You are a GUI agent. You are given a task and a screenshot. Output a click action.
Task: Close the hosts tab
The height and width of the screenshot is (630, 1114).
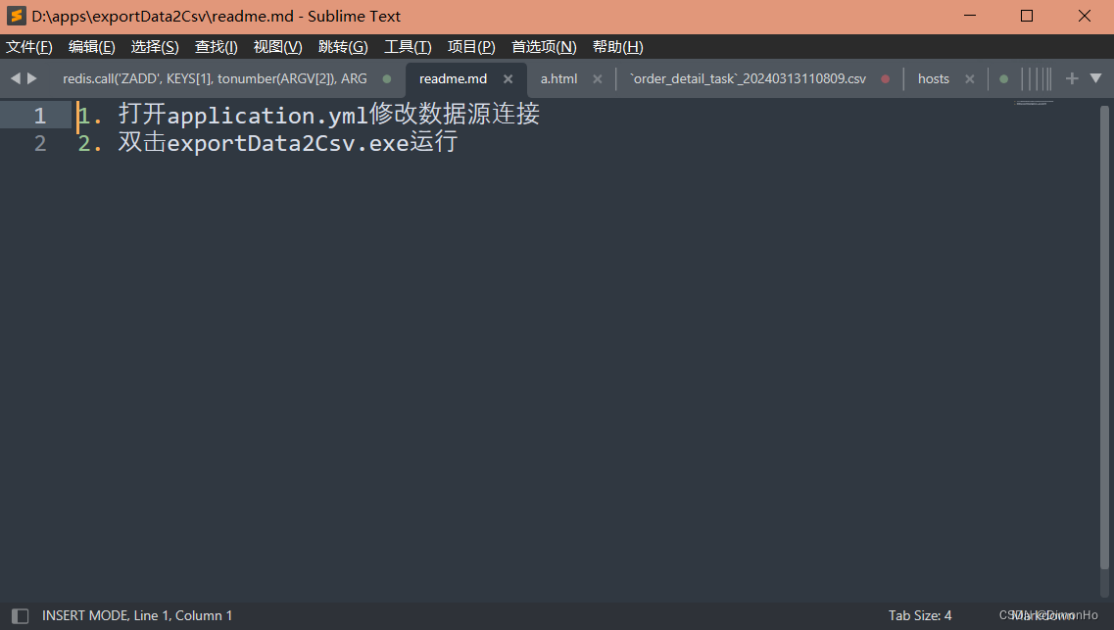click(970, 78)
